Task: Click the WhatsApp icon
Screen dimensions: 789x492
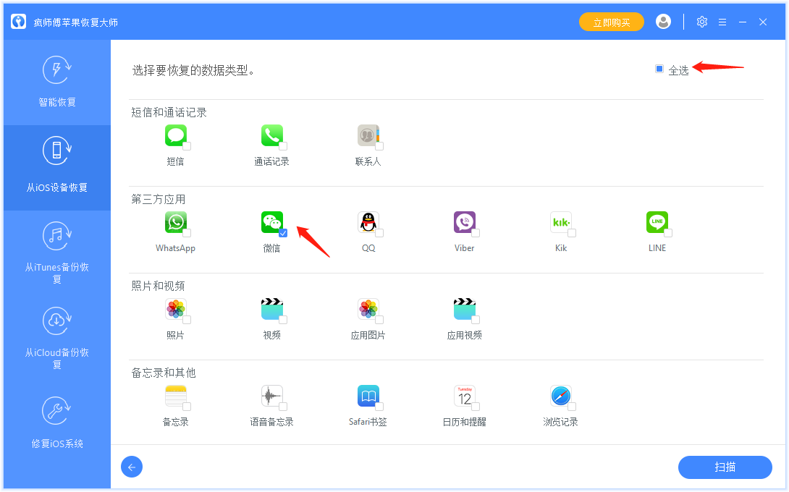Action: pyautogui.click(x=176, y=222)
